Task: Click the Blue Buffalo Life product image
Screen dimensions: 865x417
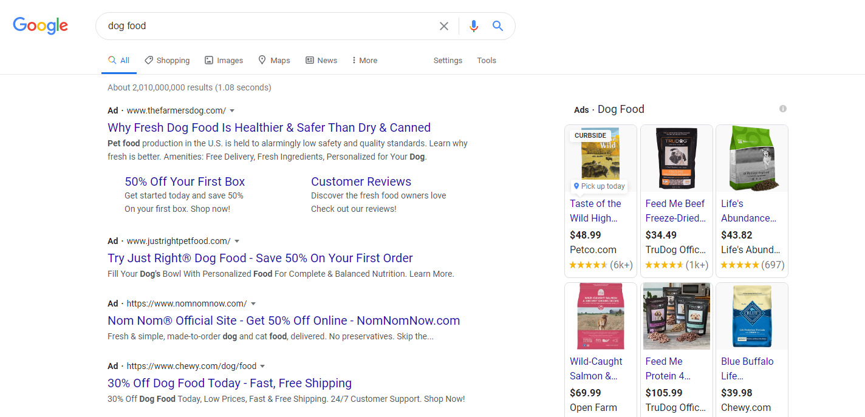Action: [x=752, y=316]
